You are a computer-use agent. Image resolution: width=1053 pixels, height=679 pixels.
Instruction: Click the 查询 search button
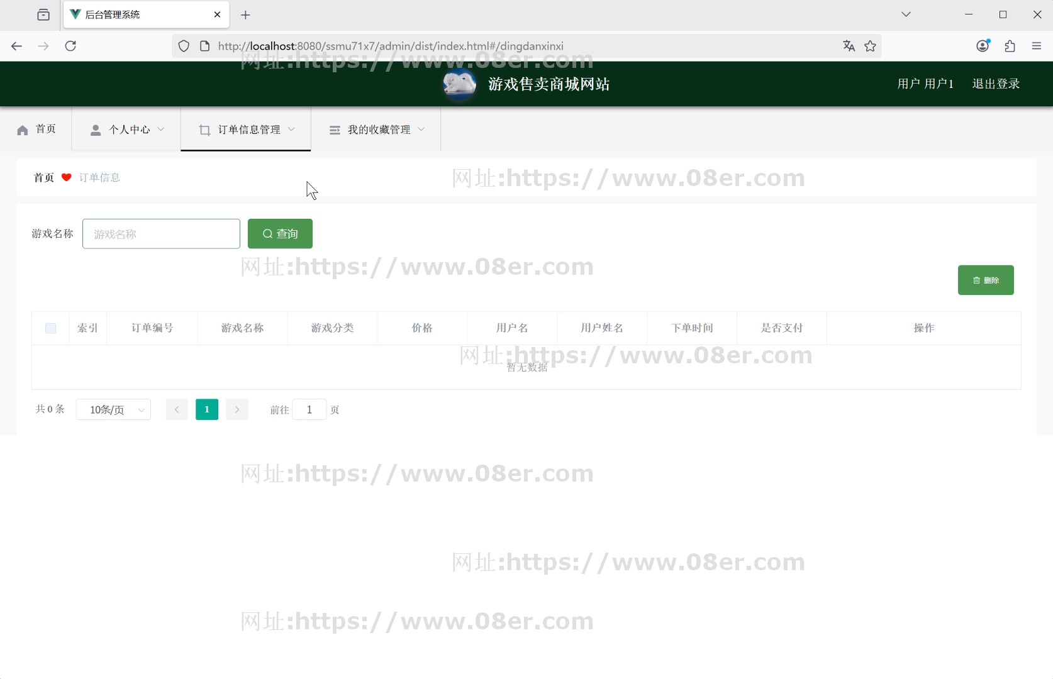click(x=279, y=233)
